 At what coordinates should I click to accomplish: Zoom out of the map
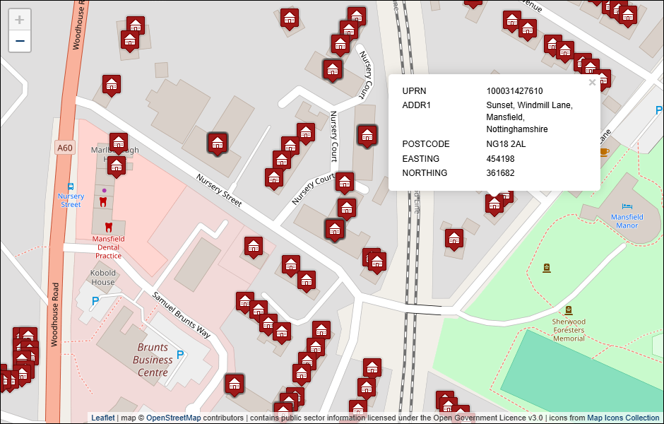click(20, 42)
